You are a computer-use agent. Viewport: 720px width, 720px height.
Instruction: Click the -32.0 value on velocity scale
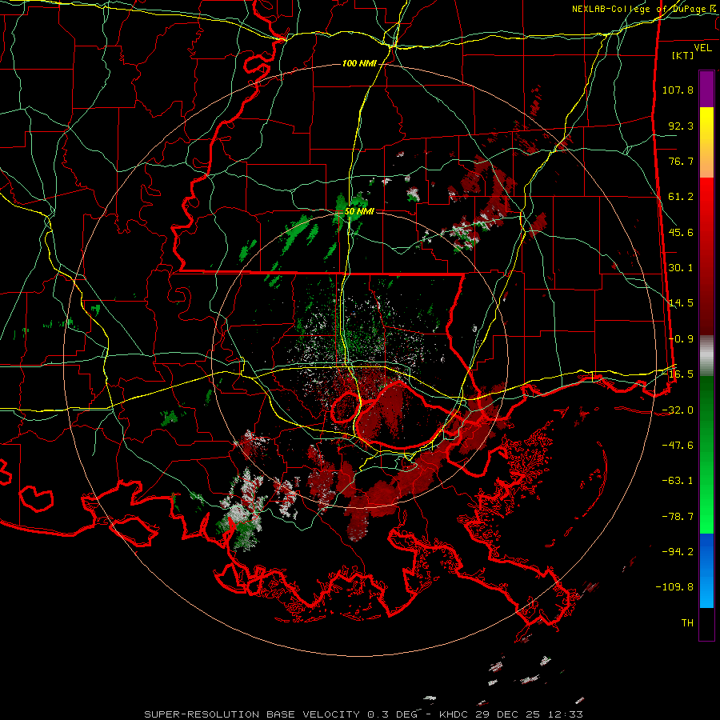pyautogui.click(x=678, y=410)
